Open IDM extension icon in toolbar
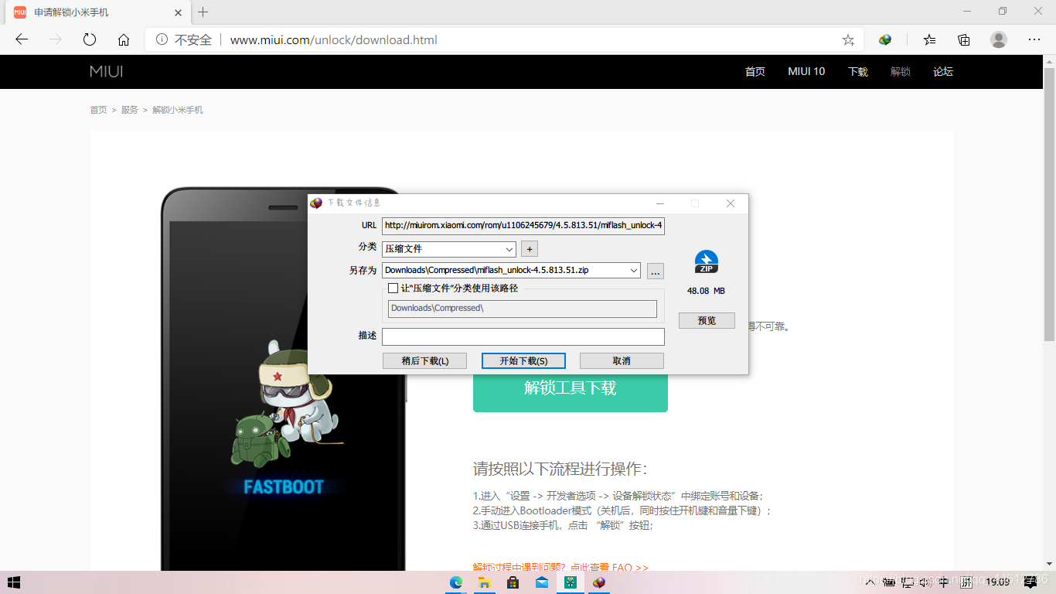This screenshot has width=1056, height=594. (x=886, y=39)
